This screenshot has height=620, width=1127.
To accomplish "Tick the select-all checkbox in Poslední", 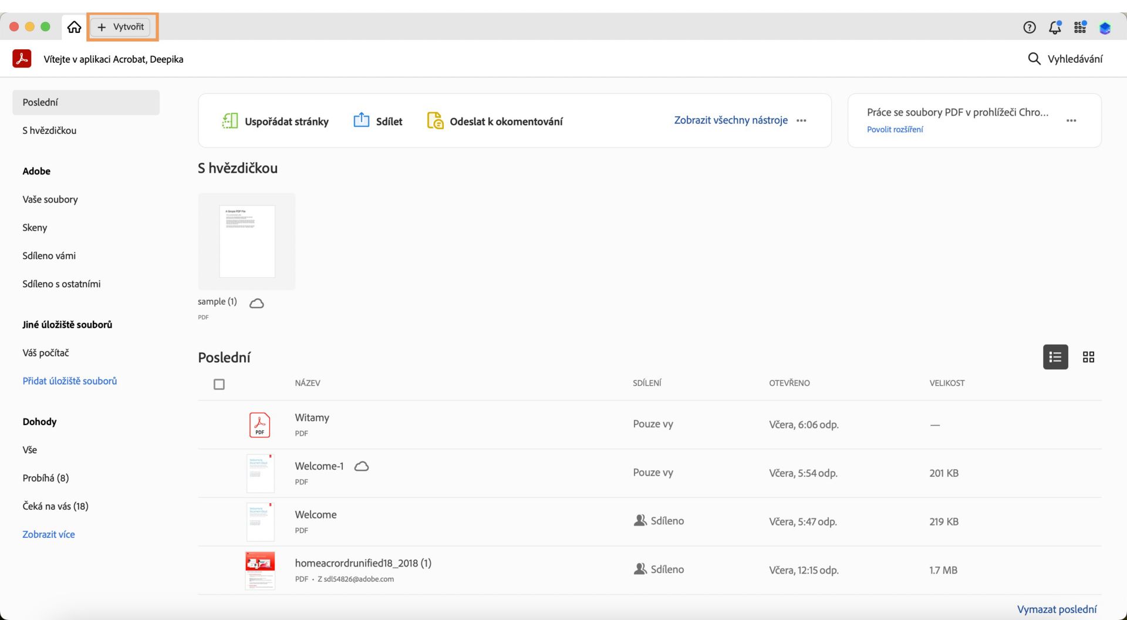I will click(x=219, y=385).
